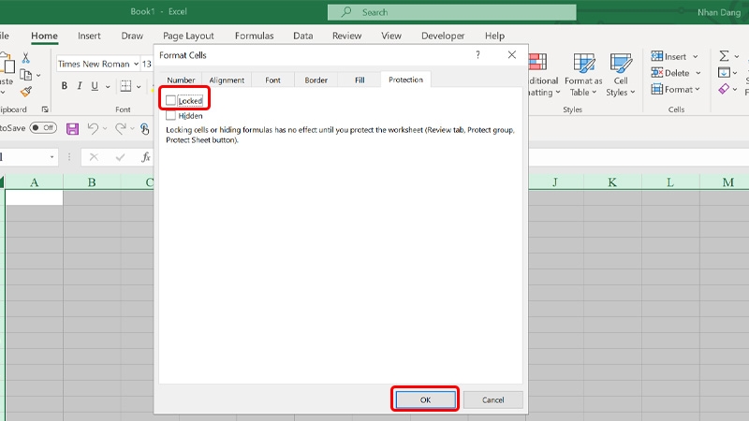Click the Fill down arrow icon

pyautogui.click(x=724, y=73)
